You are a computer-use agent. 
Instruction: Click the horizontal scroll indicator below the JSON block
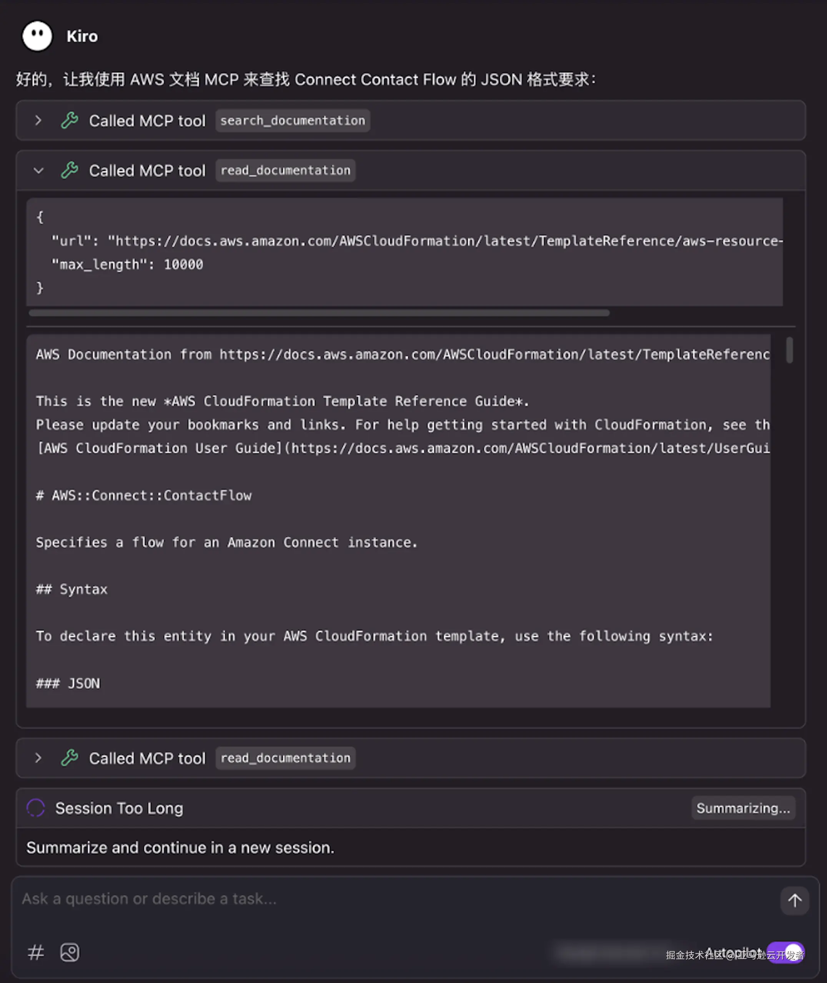coord(319,312)
